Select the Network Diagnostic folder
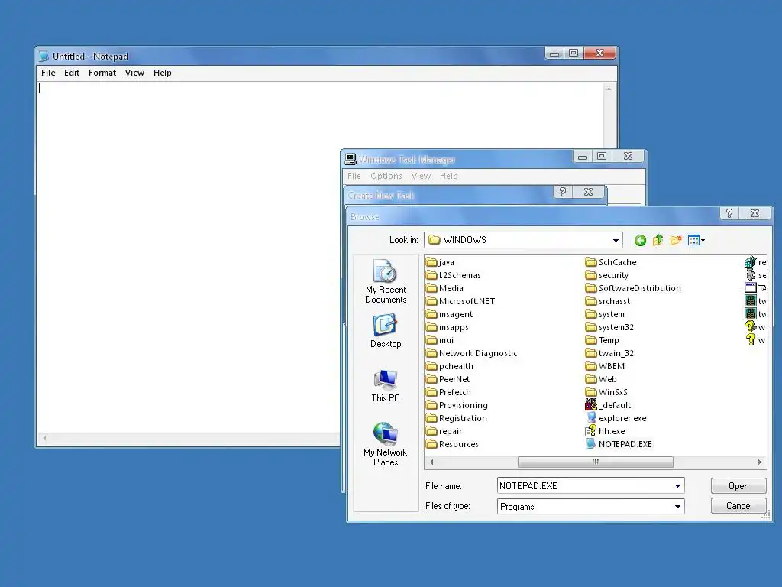Viewport: 782px width, 587px height. tap(472, 353)
